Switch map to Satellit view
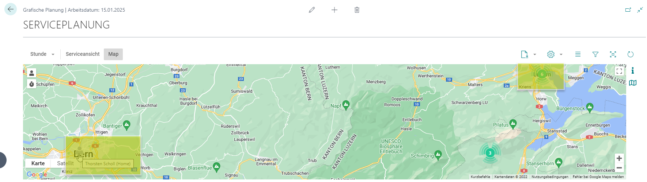 click(65, 163)
